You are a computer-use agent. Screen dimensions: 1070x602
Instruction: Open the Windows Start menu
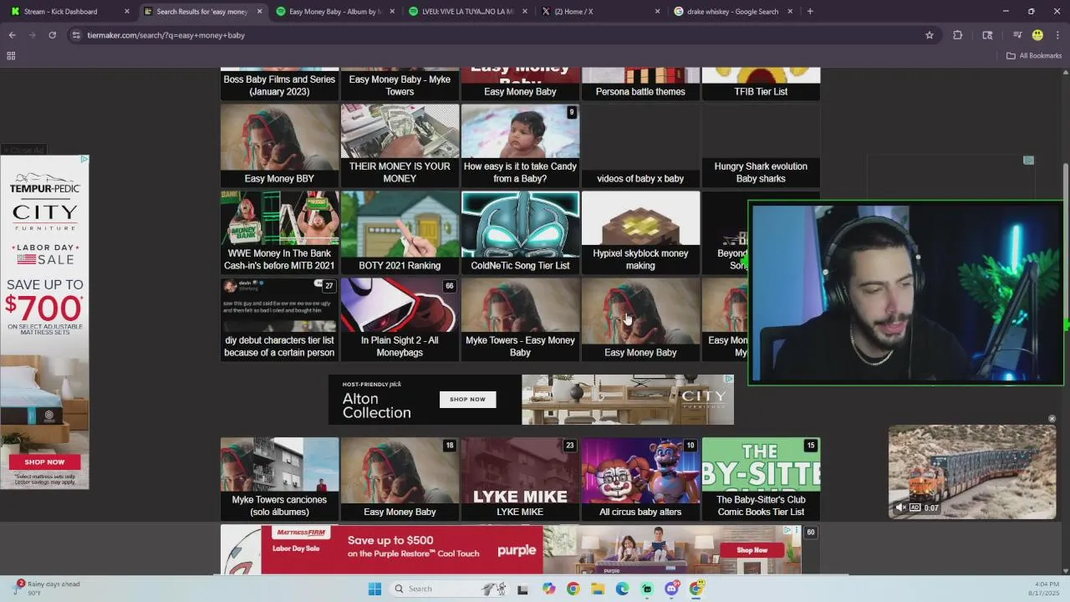coord(374,589)
